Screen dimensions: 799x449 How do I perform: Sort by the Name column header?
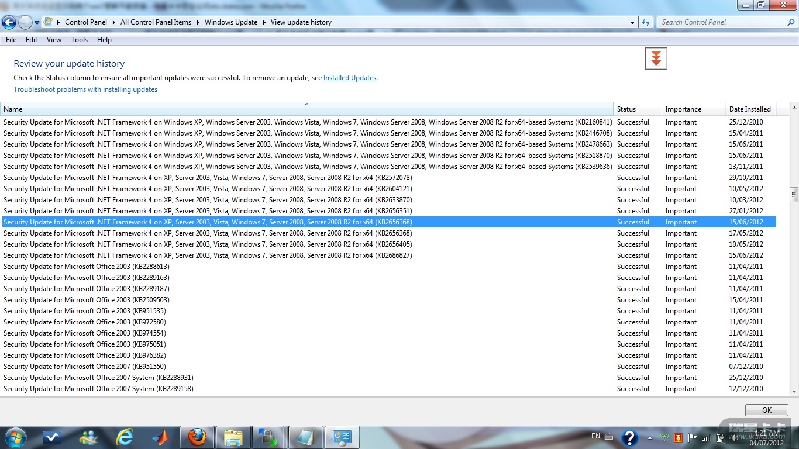(306, 109)
